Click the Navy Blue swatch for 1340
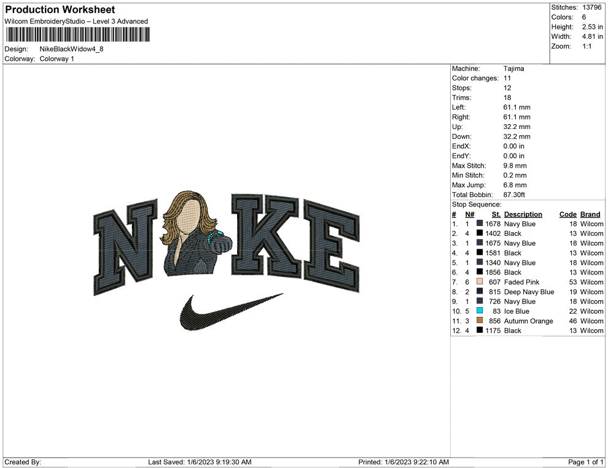The width and height of the screenshot is (608, 468). (x=480, y=262)
